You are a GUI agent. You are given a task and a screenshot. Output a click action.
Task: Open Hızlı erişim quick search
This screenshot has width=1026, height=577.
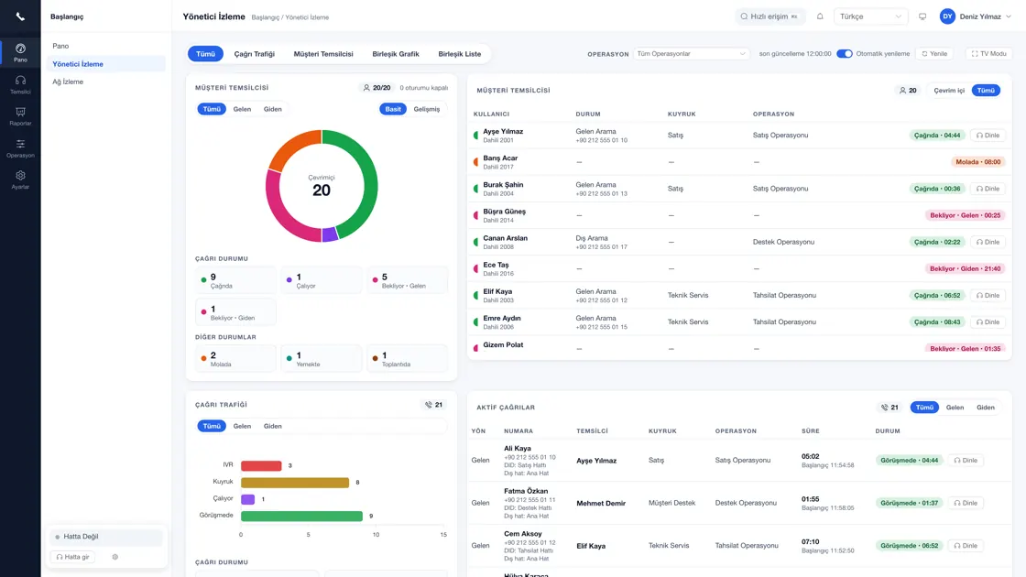pos(769,16)
